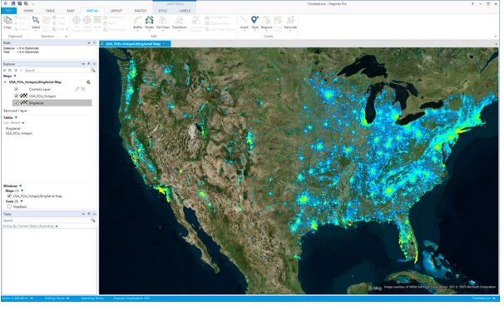Enable the MapBasic tool window checkbox
The image size is (504, 310).
(x=9, y=207)
